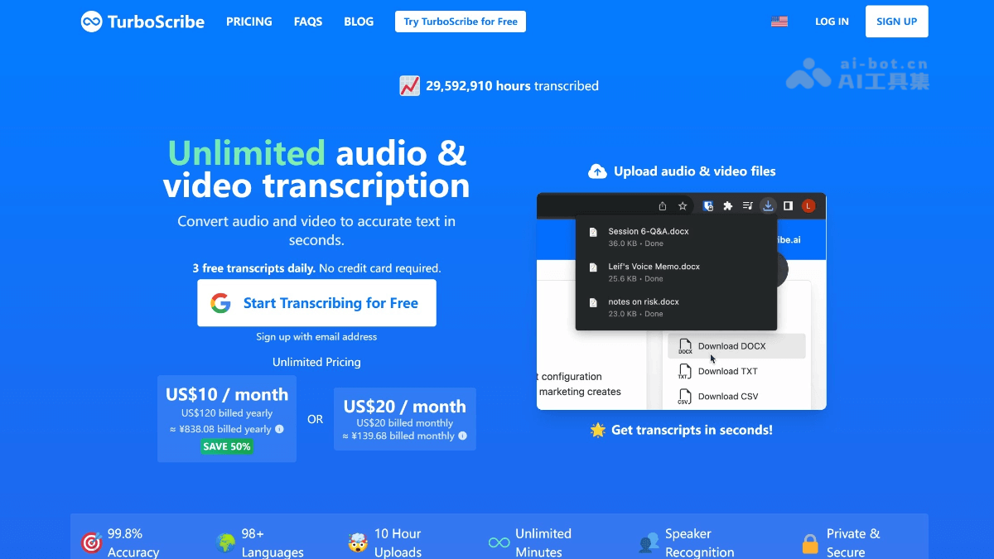994x559 pixels.
Task: Click the upload cloud icon above the demo
Action: click(597, 171)
